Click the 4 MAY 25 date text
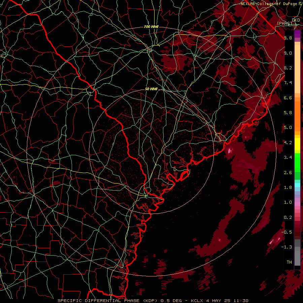Viewport: 303px width, 303px height. click(218, 301)
